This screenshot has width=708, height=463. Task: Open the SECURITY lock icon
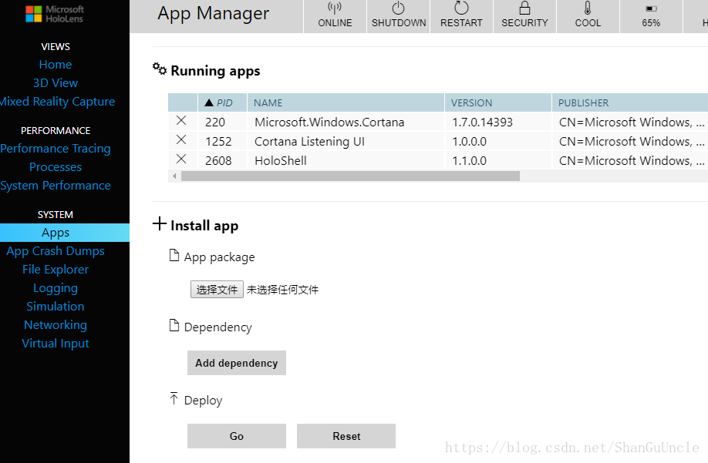pyautogui.click(x=524, y=8)
